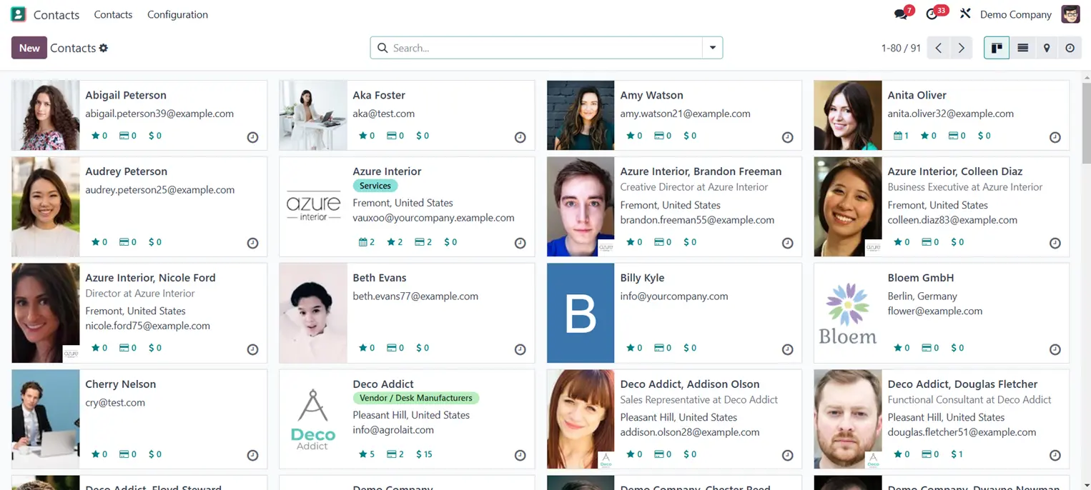Screen dimensions: 1091x490
Task: Open activity clock on Beth Evans card
Action: [520, 350]
